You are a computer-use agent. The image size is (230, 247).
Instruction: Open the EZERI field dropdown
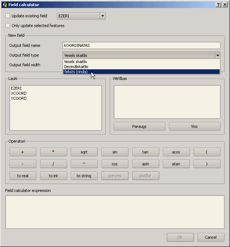(102, 16)
